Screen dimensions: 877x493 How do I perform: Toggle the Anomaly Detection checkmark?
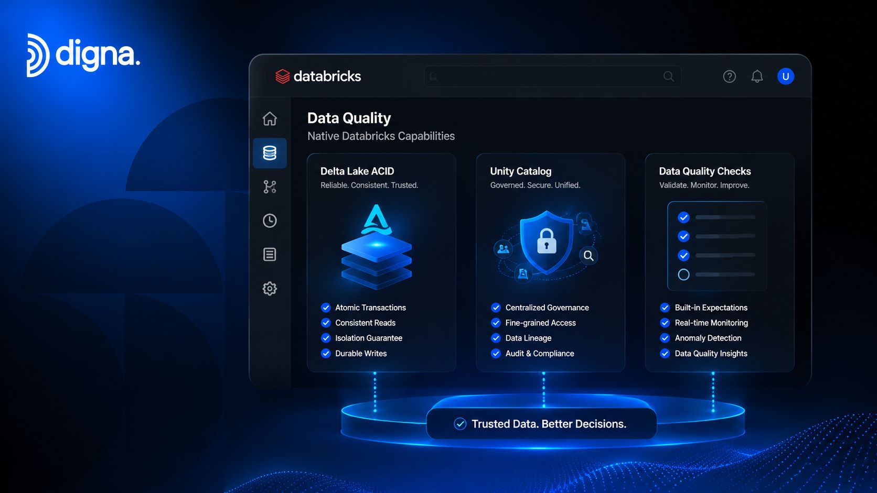[x=665, y=338]
